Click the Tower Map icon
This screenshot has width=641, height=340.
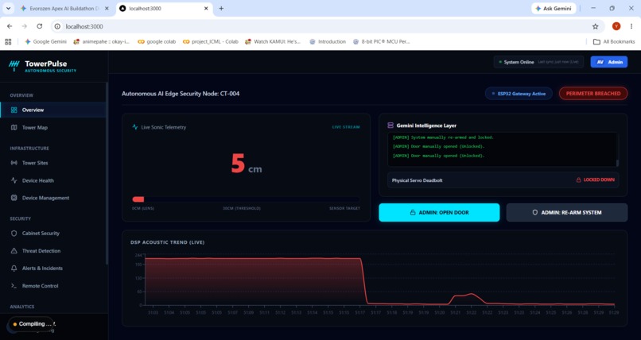click(x=14, y=127)
